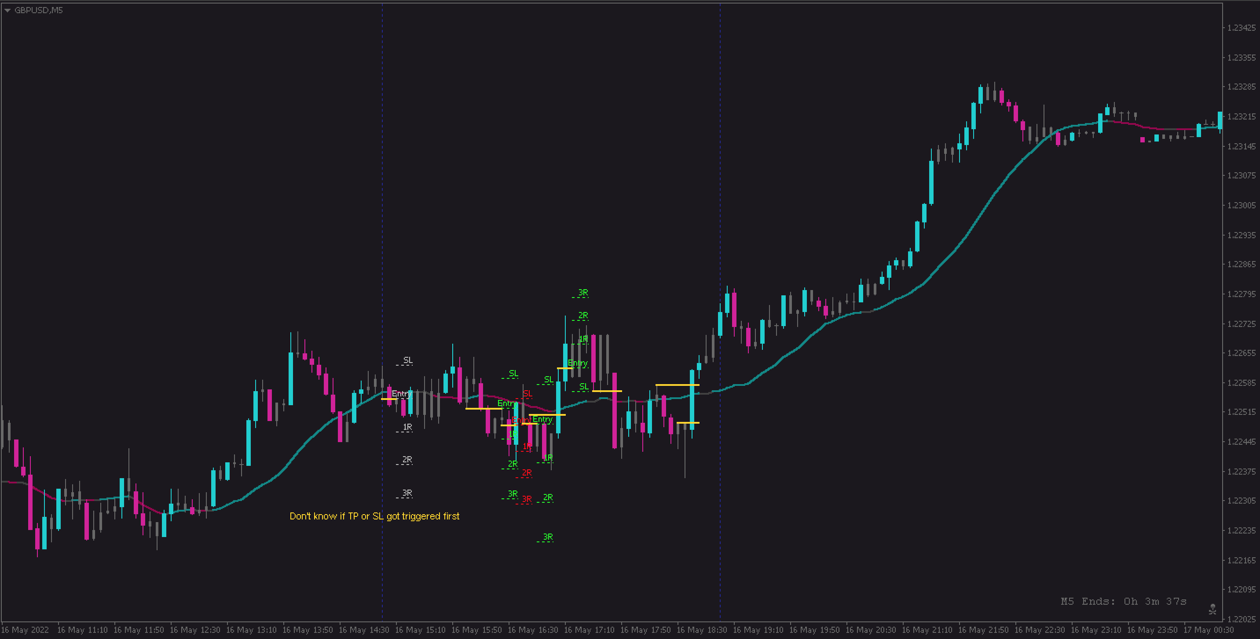
Task: Click the white 1R label
Action: click(407, 428)
